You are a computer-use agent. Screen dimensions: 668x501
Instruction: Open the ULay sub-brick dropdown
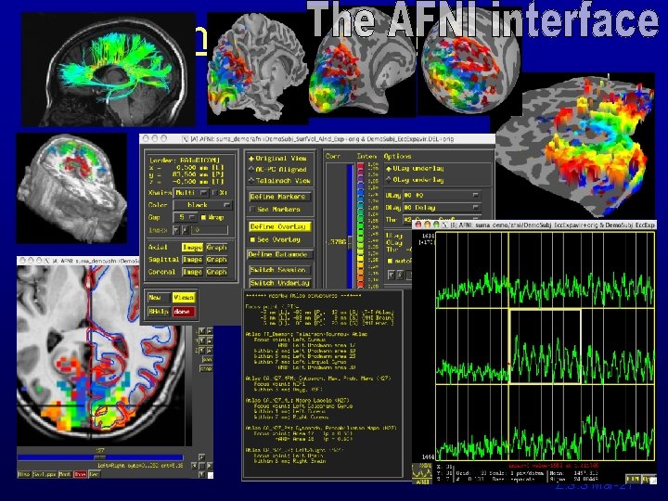click(x=441, y=195)
